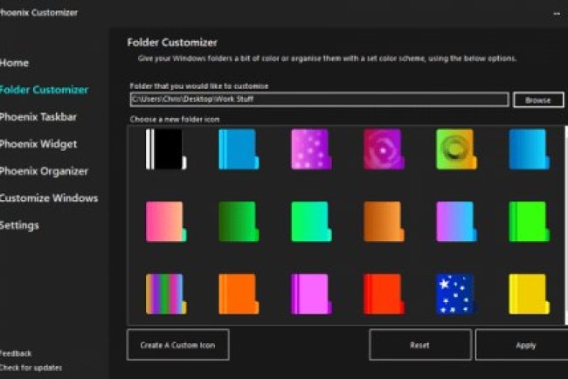568x379 pixels.
Task: Click Create A Custom Icon button
Action: click(184, 345)
